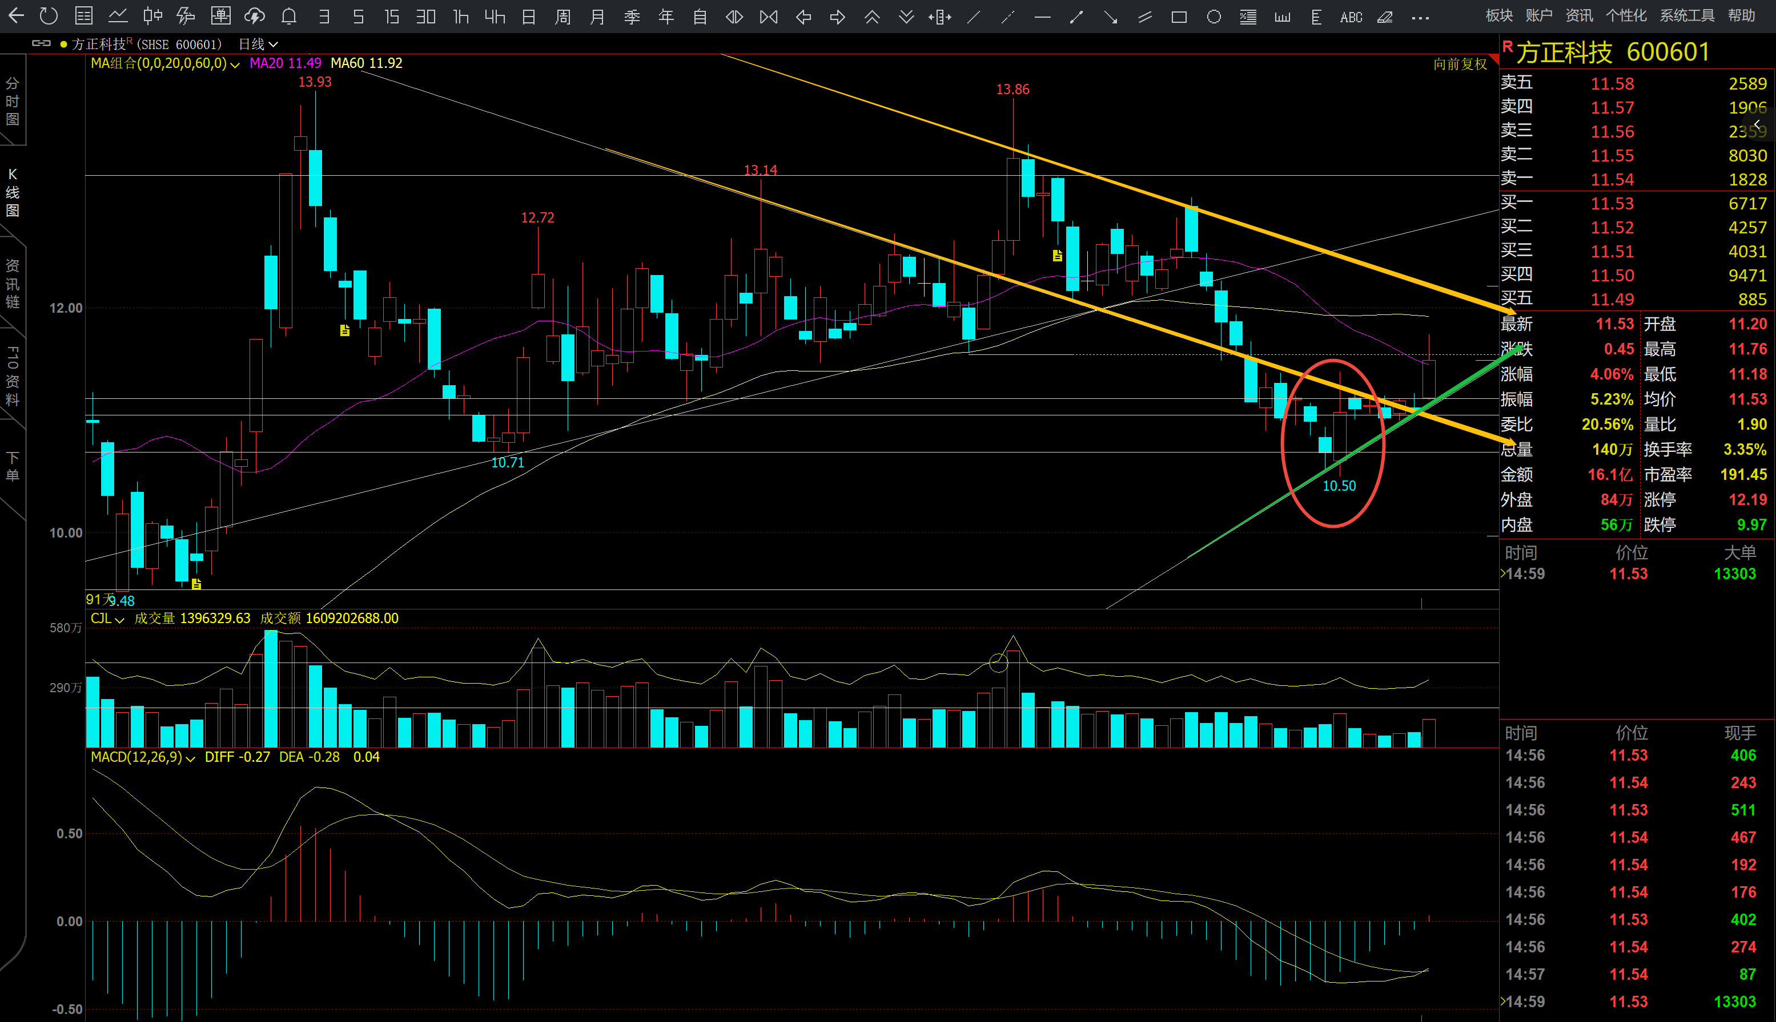Click the back arrow icon

tap(15, 16)
